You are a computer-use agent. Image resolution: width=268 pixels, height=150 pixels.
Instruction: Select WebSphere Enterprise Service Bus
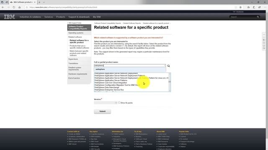coord(109,90)
